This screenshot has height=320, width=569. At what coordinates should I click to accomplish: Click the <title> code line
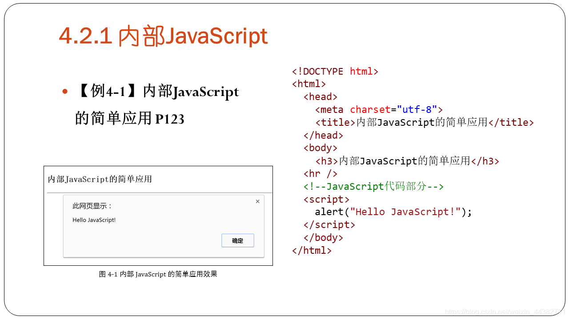[425, 122]
